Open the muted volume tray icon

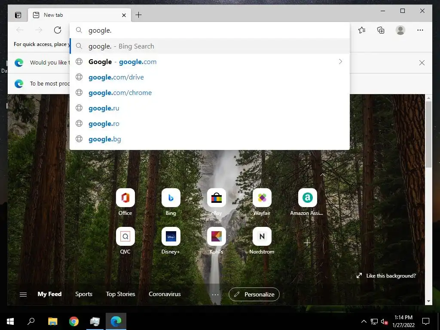point(384,321)
